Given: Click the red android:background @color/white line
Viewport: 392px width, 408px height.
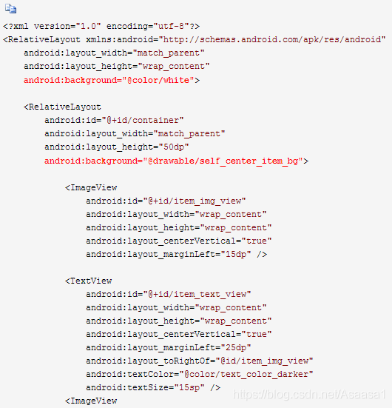Looking at the screenshot, I should coord(112,80).
